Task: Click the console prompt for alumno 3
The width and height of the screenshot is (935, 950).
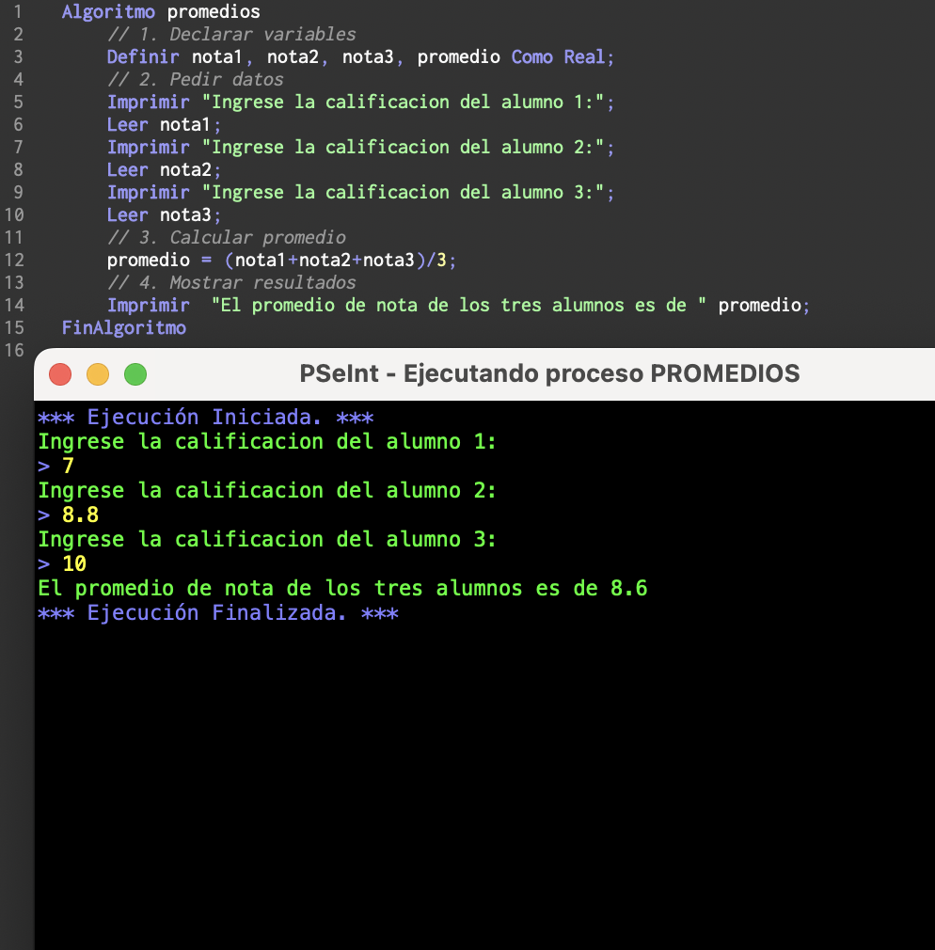Action: point(267,539)
